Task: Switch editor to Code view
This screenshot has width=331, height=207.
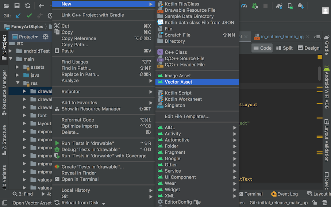Action: 262,48
